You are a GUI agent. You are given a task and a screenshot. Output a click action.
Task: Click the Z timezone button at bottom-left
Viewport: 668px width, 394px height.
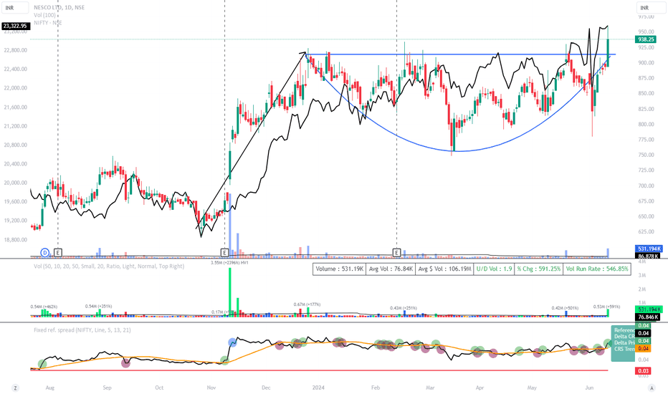coord(15,388)
